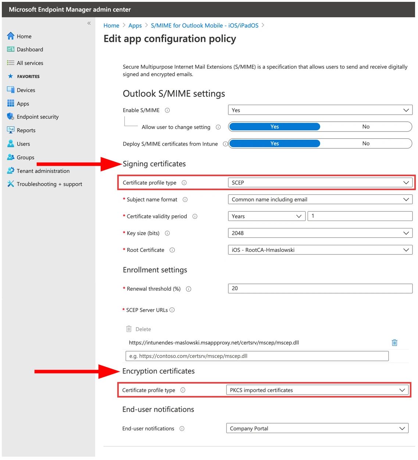The image size is (418, 460).
Task: Show info tooltip for Enable S/MIME
Action: click(167, 110)
